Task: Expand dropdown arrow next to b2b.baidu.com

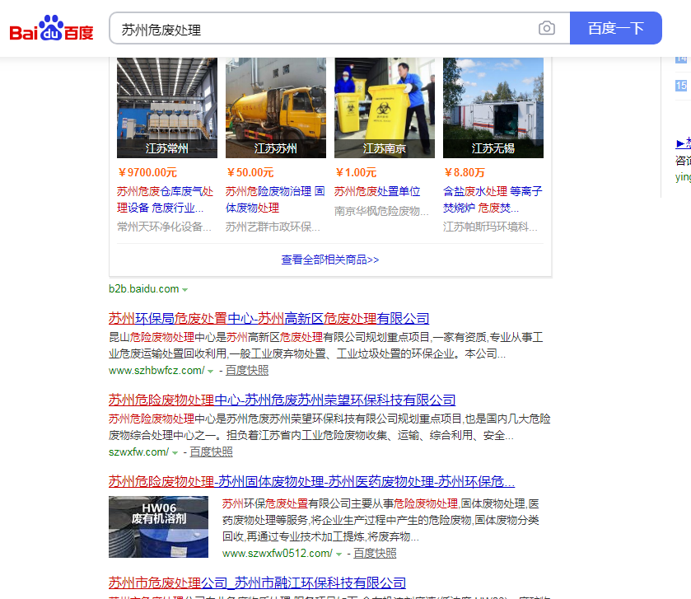Action: tap(185, 290)
